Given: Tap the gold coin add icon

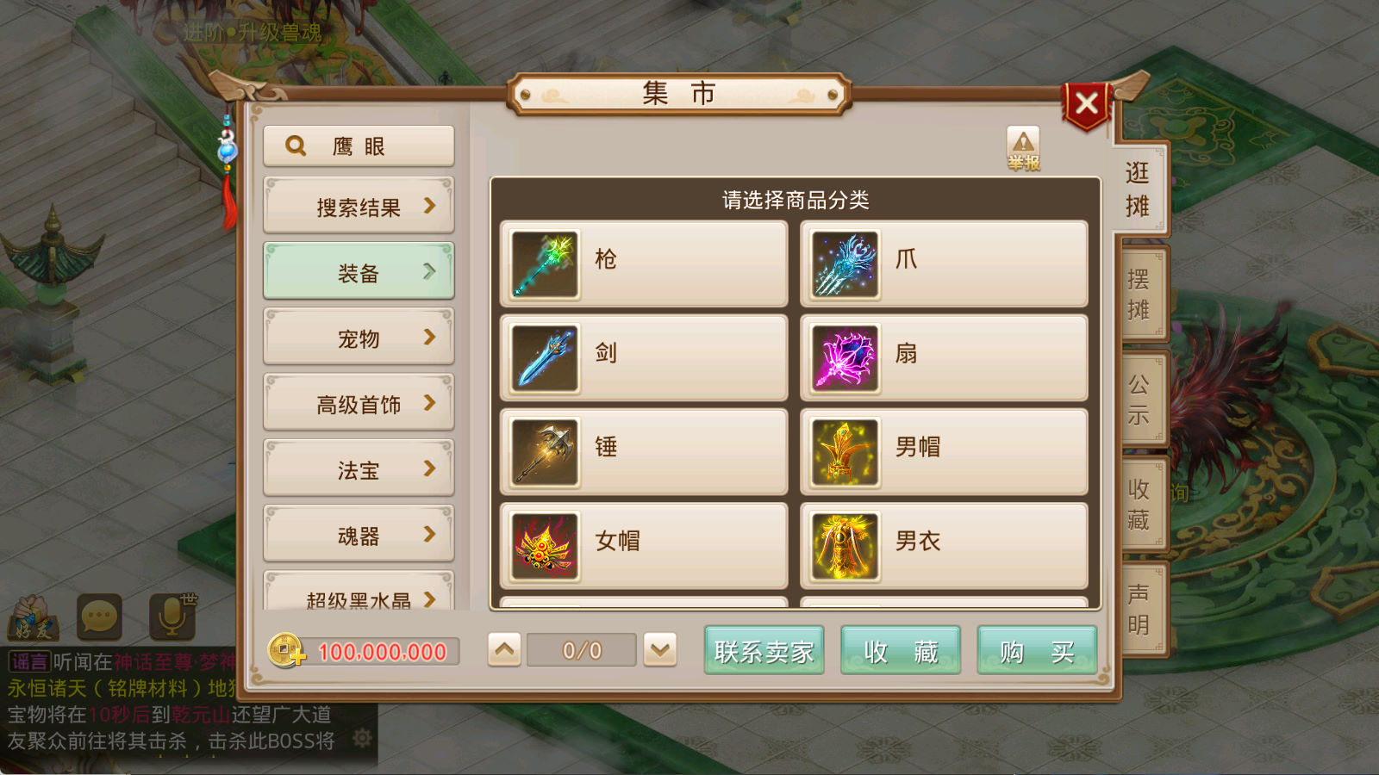Looking at the screenshot, I should click(286, 651).
